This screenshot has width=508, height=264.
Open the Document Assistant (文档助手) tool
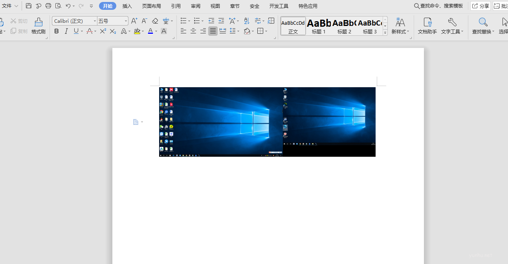[x=427, y=26]
